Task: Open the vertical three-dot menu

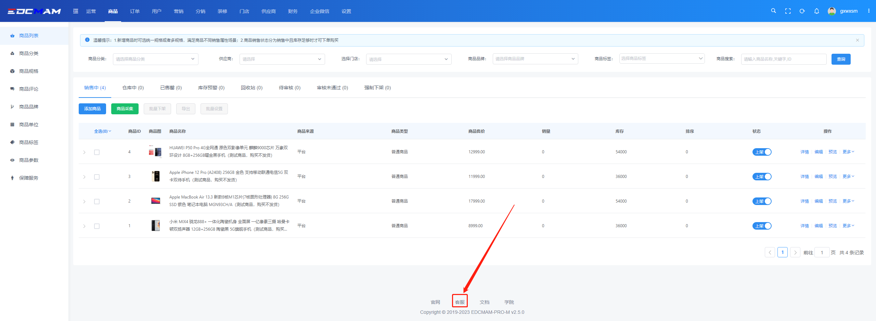Action: point(868,11)
